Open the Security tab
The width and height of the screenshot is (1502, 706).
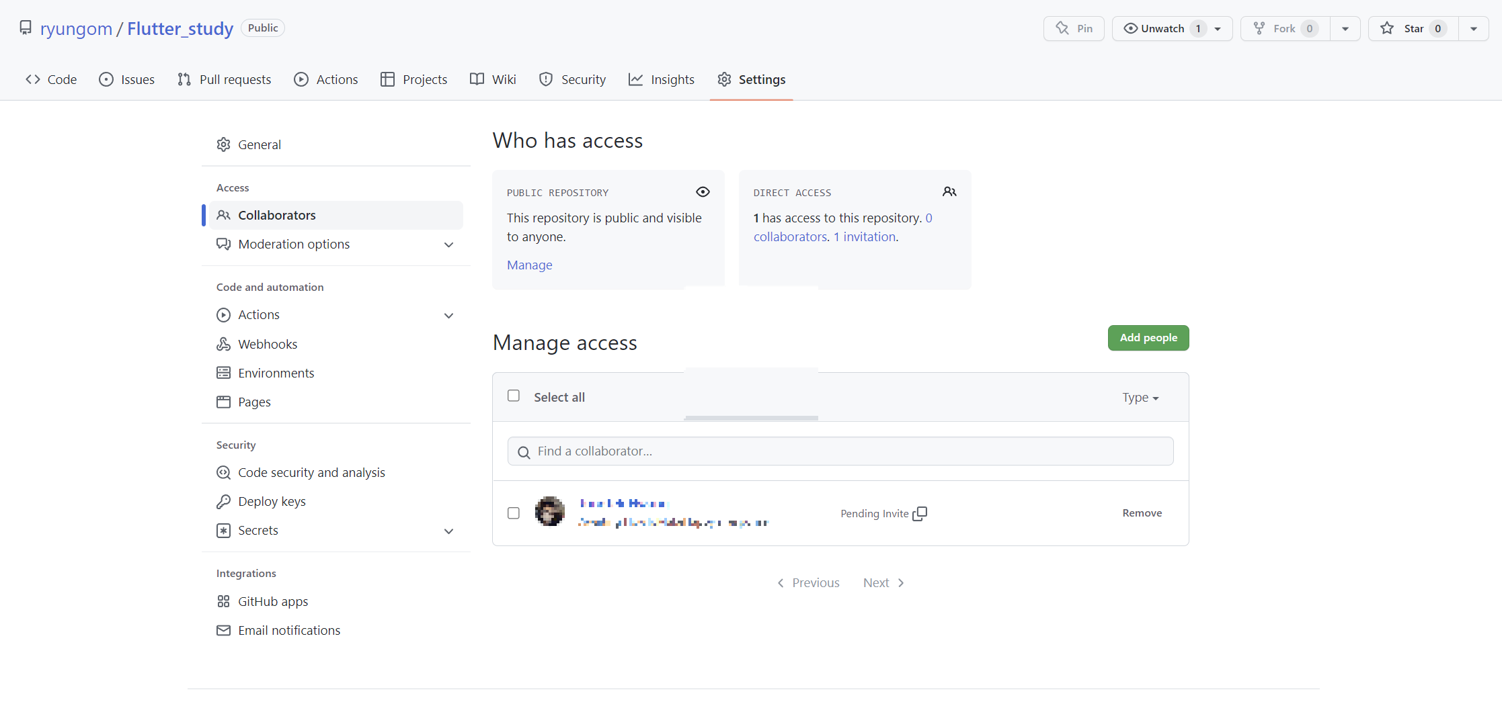572,79
